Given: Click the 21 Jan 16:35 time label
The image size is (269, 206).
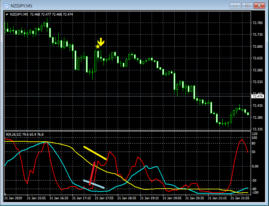Looking at the screenshot, I should (x=59, y=198).
